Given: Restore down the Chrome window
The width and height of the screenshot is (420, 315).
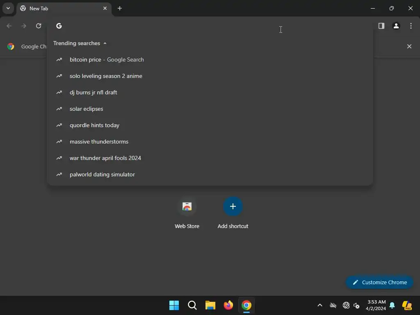Looking at the screenshot, I should click(x=391, y=9).
